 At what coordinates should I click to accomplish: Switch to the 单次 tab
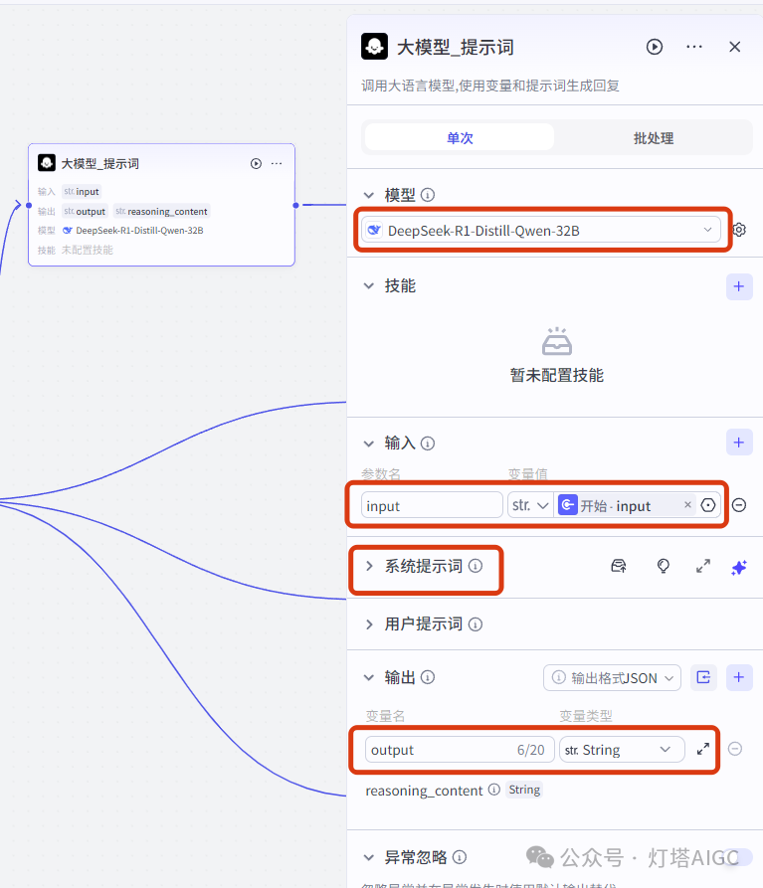(x=460, y=137)
